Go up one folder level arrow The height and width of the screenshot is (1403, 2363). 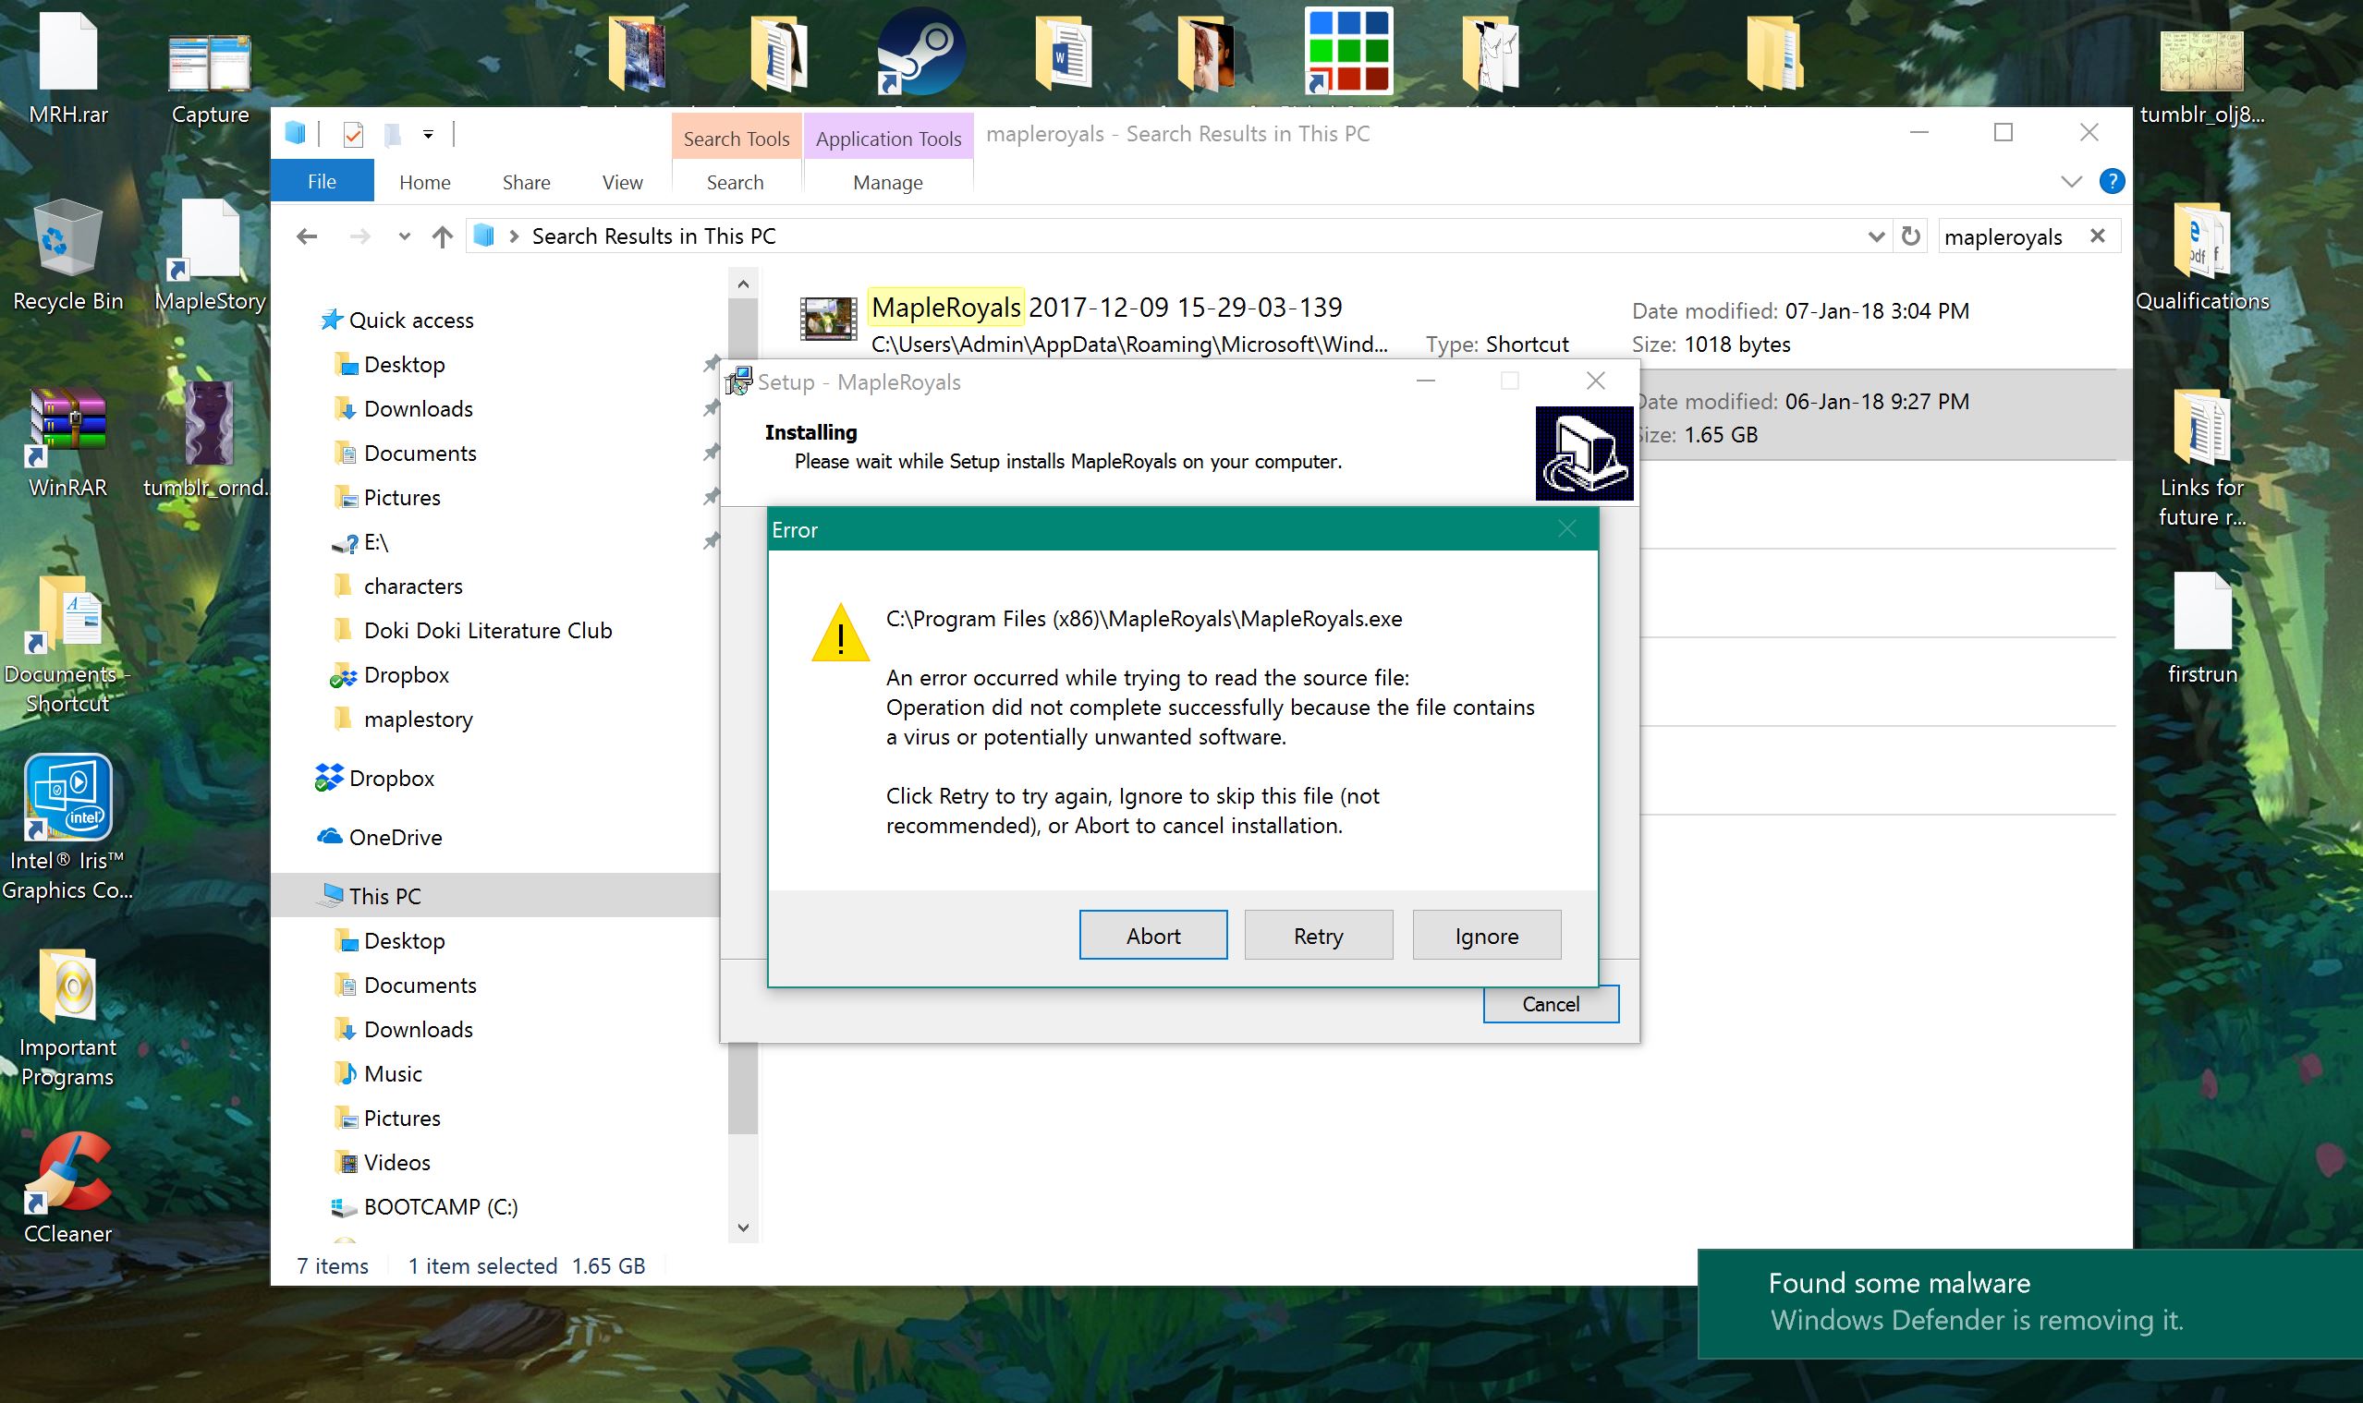click(x=442, y=236)
